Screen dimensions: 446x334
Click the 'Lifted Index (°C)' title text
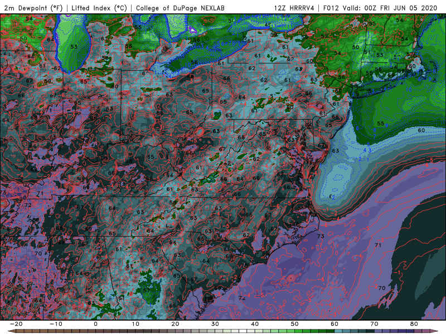(x=99, y=8)
